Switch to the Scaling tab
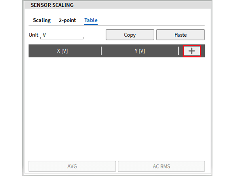Viewport: 235px width, 176px height. pos(42,20)
